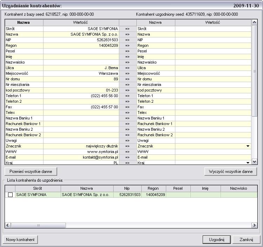Click the Imię header in lower list

(x=205, y=188)
